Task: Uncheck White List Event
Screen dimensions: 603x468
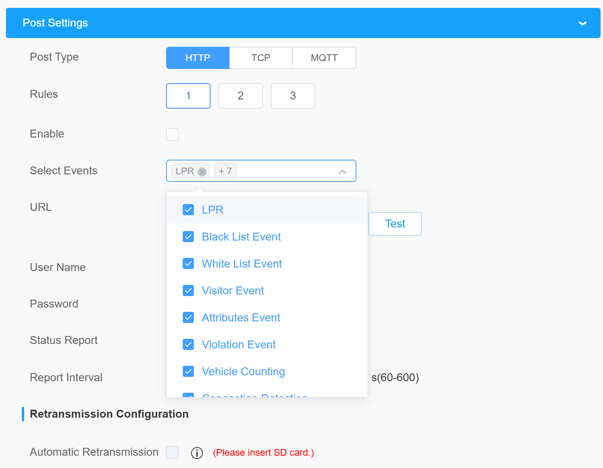Action: pos(188,264)
